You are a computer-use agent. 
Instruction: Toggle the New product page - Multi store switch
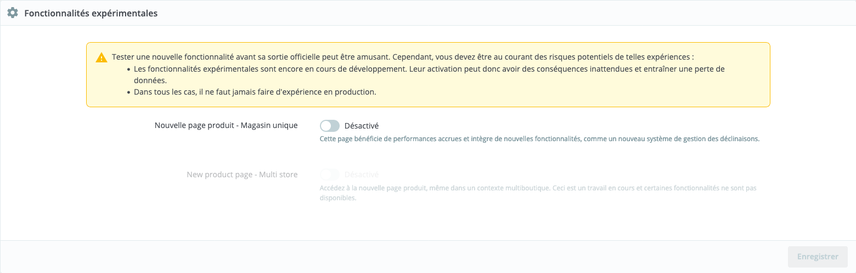(x=330, y=175)
